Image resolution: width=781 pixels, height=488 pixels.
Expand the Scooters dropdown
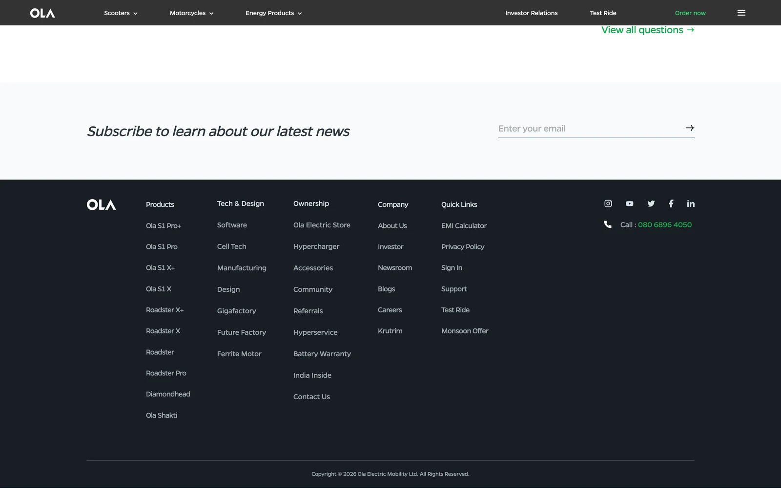[x=121, y=13]
